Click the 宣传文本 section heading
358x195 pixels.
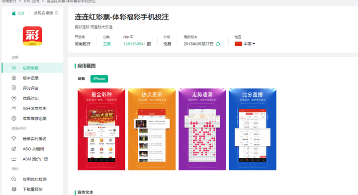coord(85,192)
